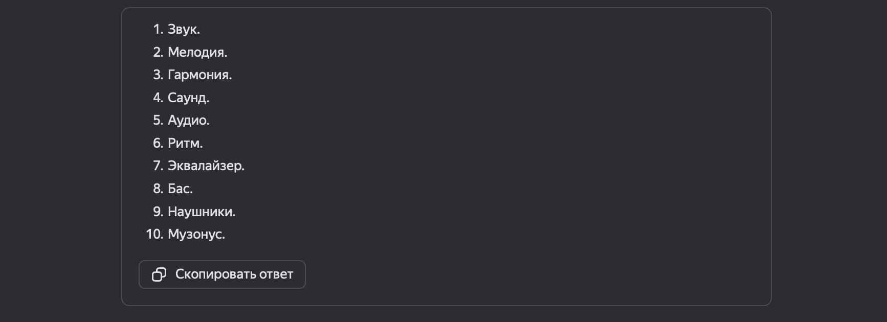Click on list item 'Мелодия'
Viewport: 887px width, 322px height.
pos(197,52)
